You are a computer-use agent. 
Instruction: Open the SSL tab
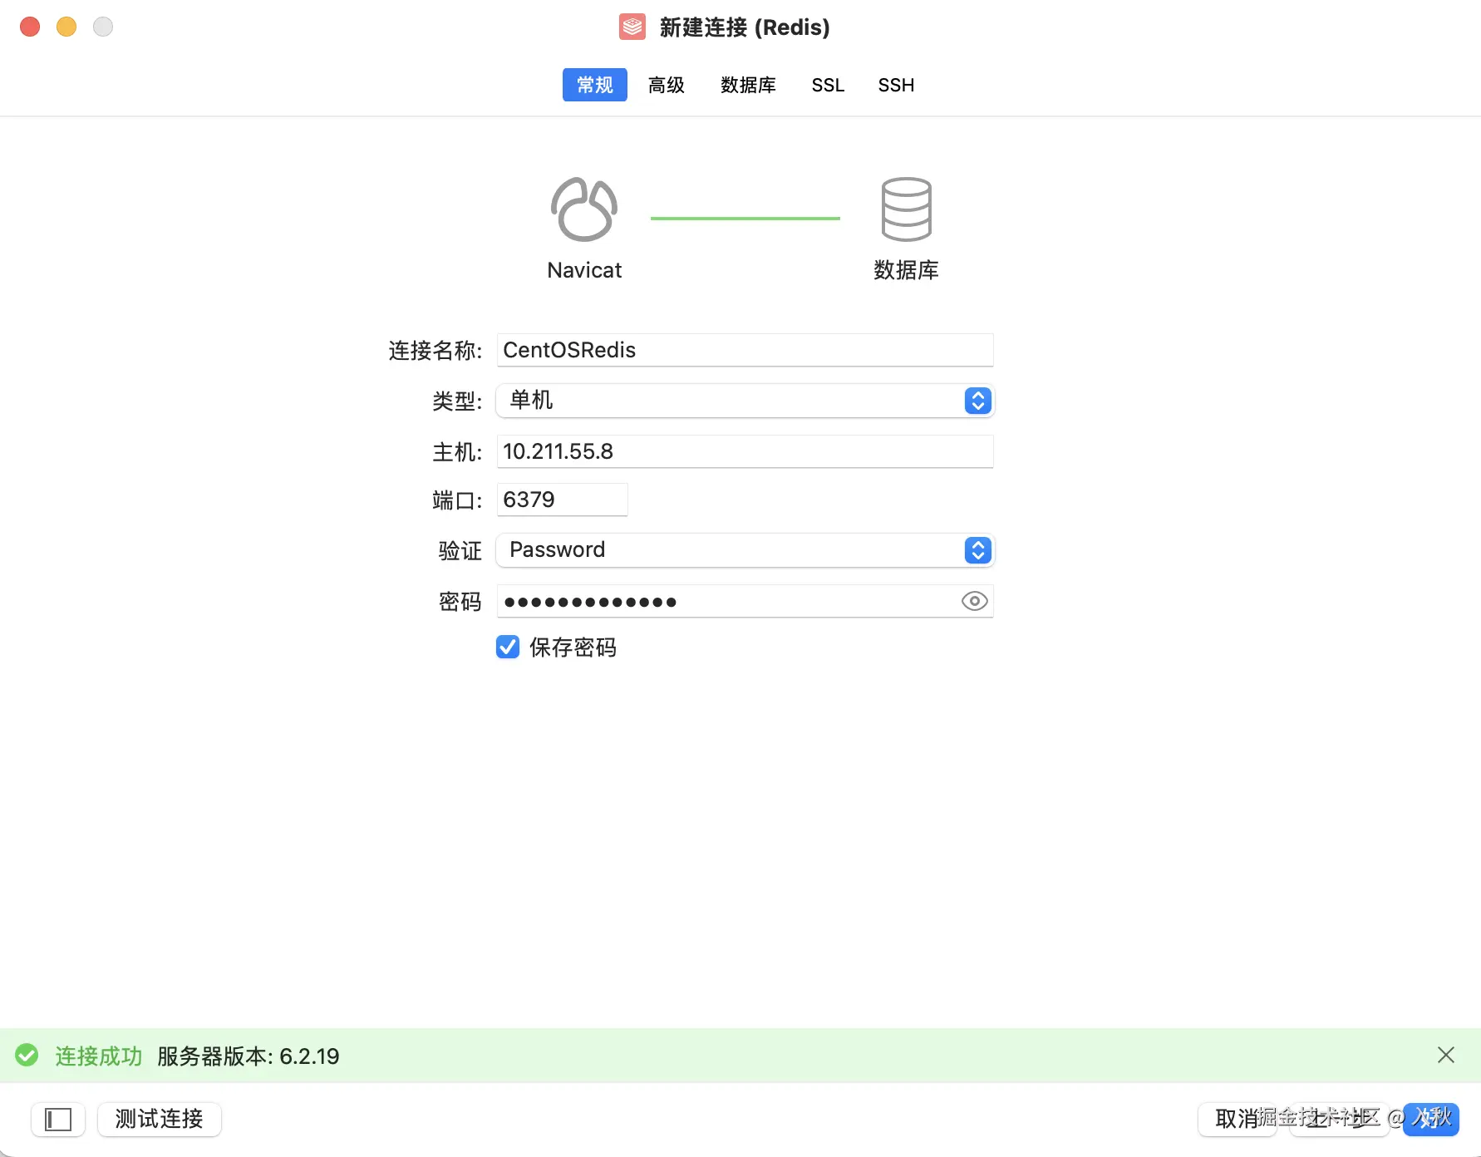pyautogui.click(x=828, y=85)
